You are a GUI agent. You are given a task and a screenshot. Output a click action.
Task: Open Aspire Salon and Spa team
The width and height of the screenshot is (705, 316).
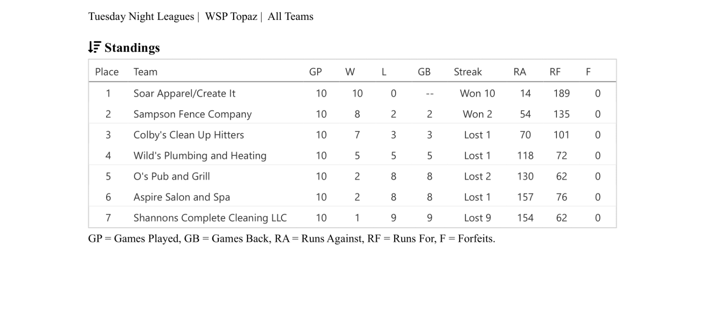point(182,197)
